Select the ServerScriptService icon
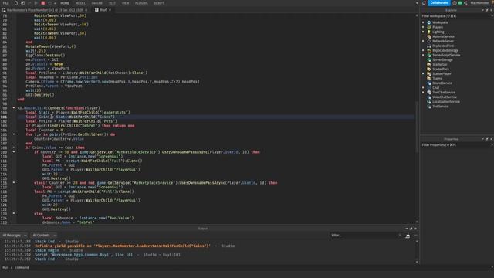Screen dimensions: 494x278 429,55
